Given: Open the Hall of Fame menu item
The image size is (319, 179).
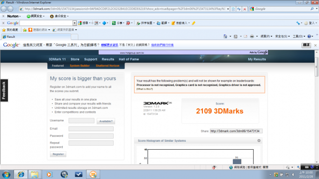Looking at the screenshot, I should pyautogui.click(x=129, y=59).
